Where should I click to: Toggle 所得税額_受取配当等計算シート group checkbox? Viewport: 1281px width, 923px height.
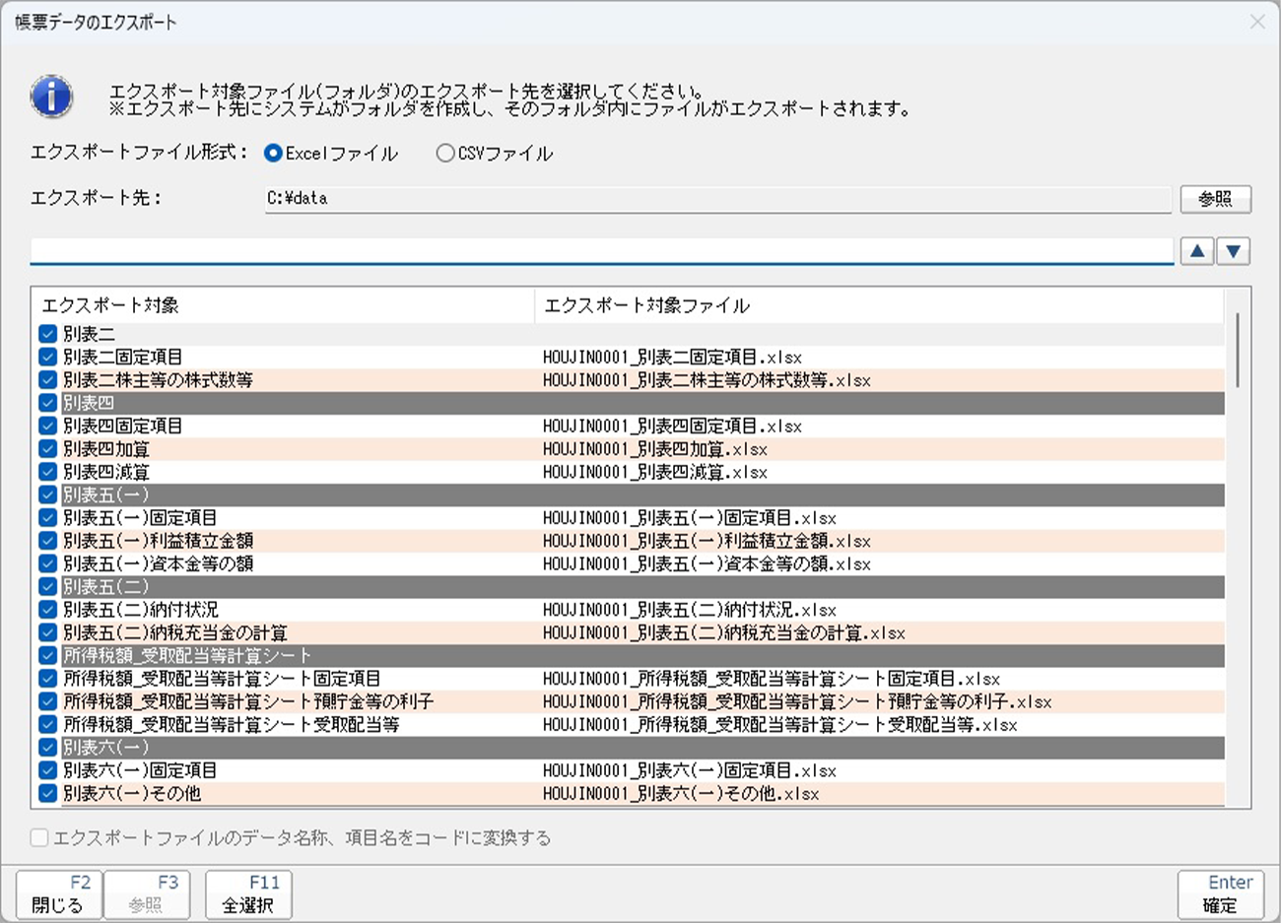(x=47, y=655)
